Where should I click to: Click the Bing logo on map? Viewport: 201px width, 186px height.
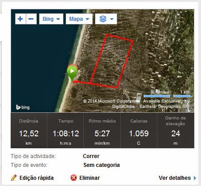click(23, 107)
